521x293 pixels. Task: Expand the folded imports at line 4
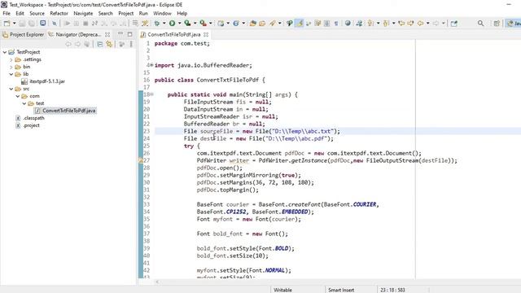tap(151, 65)
